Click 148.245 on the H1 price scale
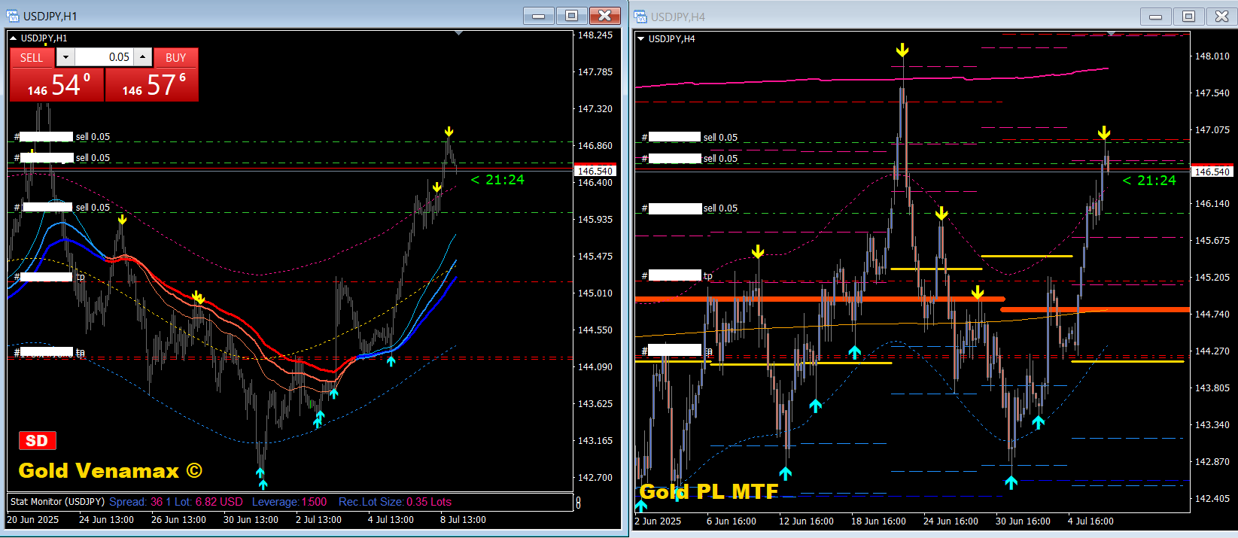 (x=595, y=35)
